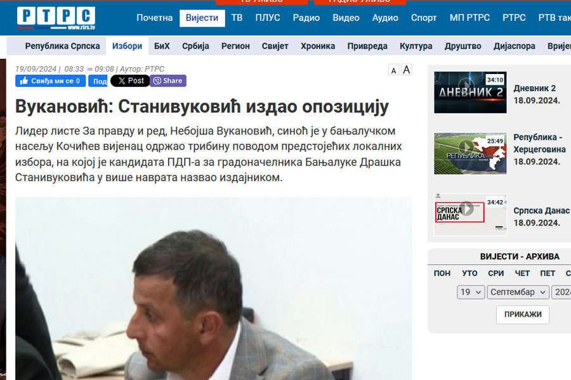Screen dimensions: 571x380
Task: Play the Српска Данас video thumbnail
Action: coord(470,215)
